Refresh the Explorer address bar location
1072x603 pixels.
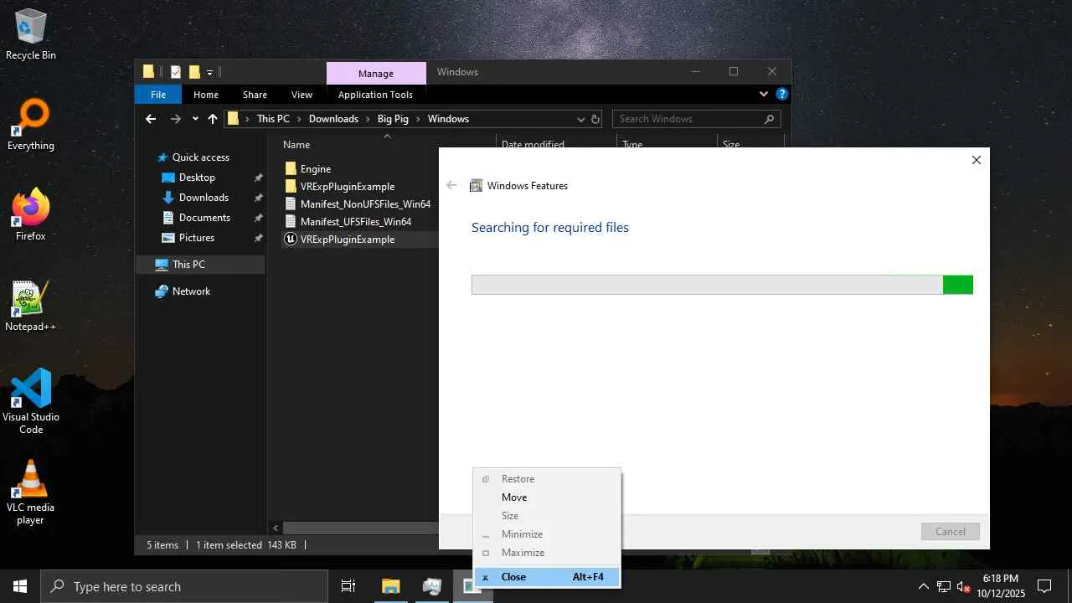pyautogui.click(x=595, y=119)
